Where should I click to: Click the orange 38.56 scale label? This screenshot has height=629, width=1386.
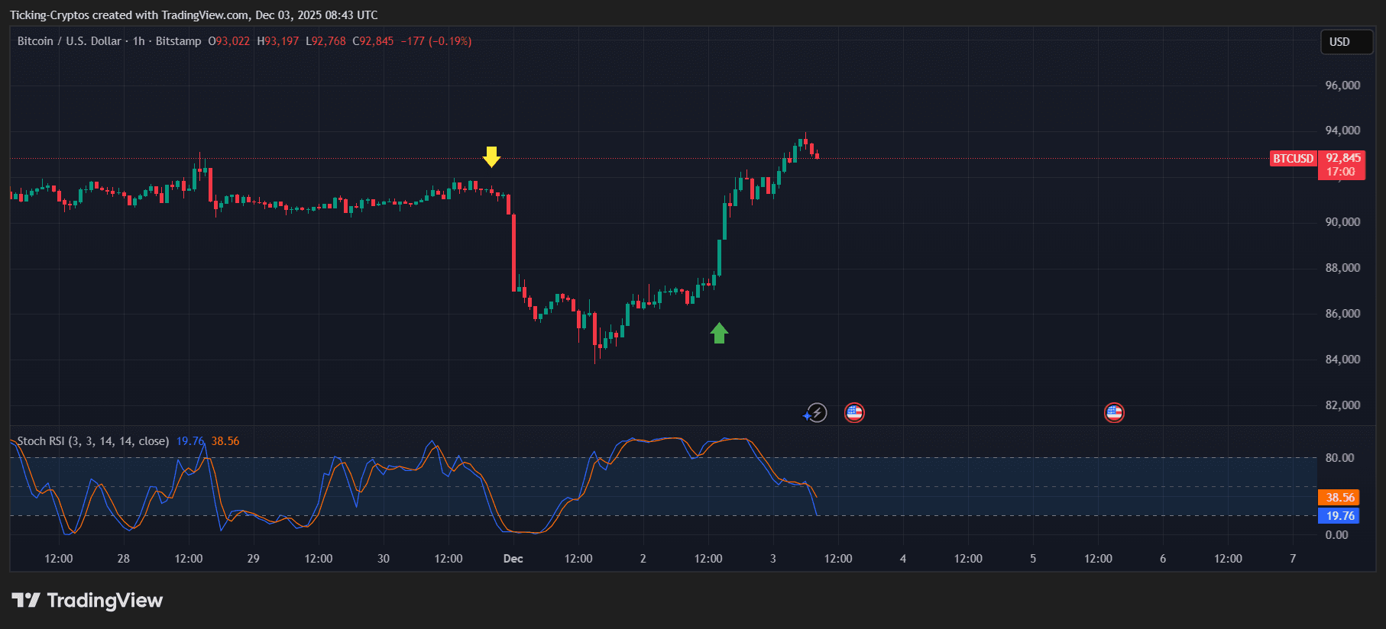pyautogui.click(x=1339, y=498)
